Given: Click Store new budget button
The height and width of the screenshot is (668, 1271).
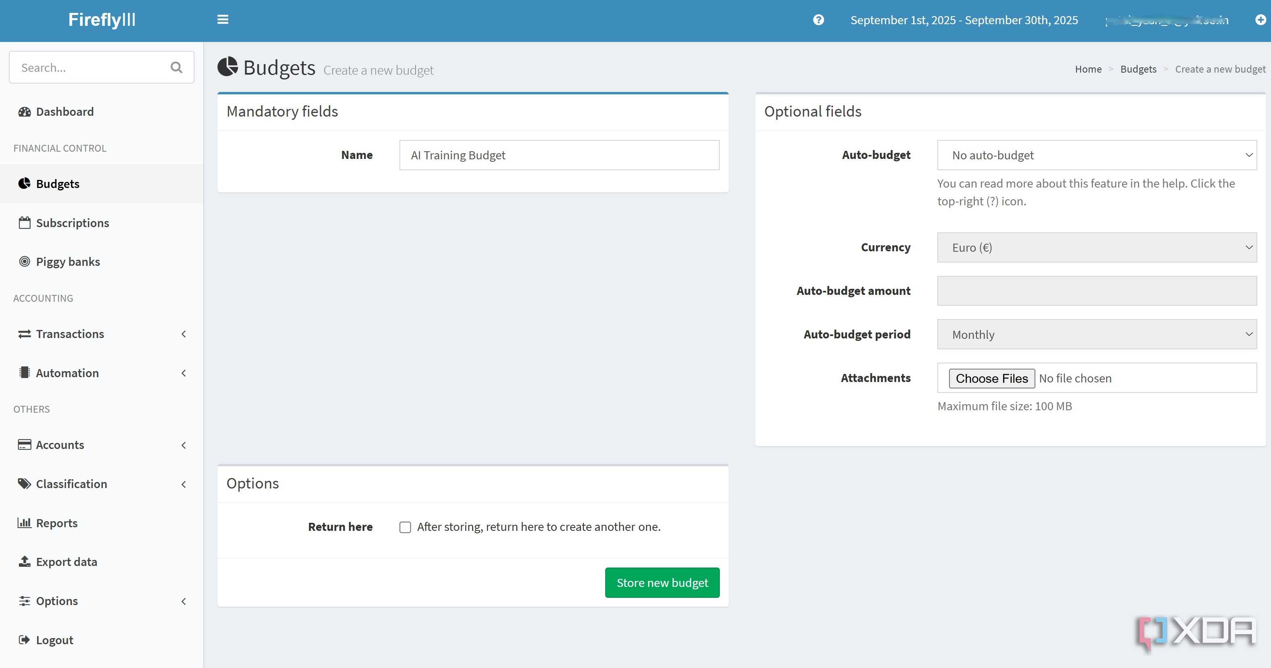Looking at the screenshot, I should (x=662, y=582).
